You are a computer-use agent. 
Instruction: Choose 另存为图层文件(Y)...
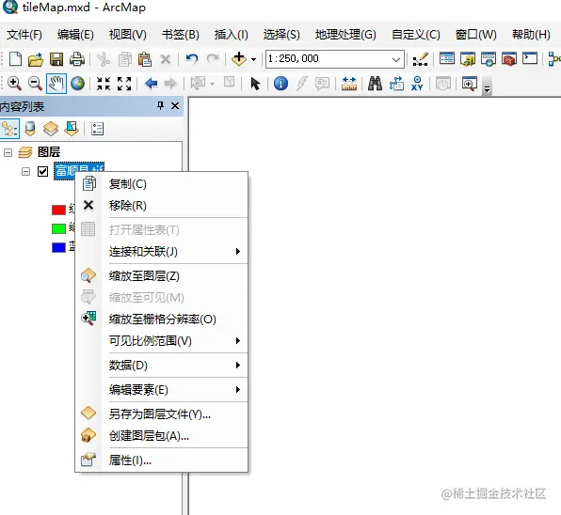162,414
